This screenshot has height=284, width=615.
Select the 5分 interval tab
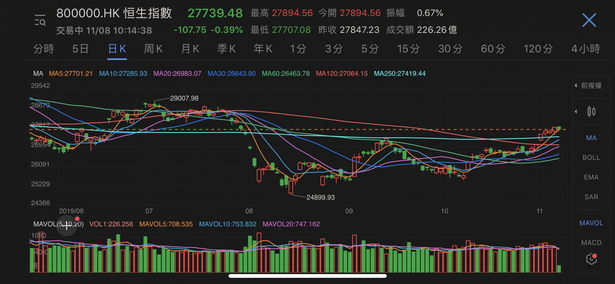370,49
